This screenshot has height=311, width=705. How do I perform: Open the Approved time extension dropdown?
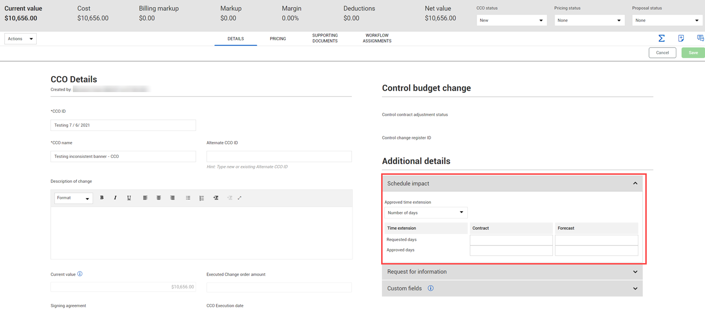click(426, 213)
